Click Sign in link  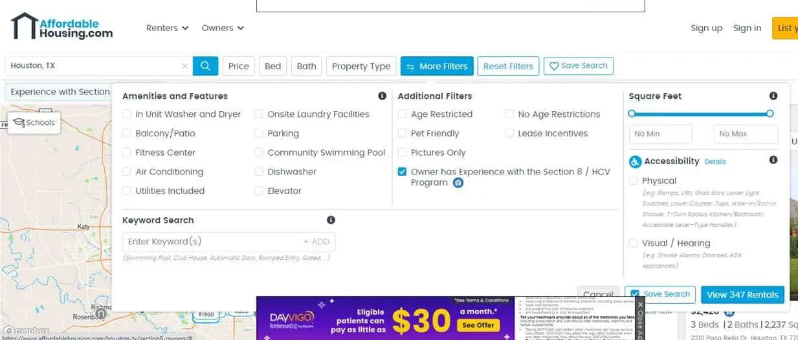click(747, 28)
